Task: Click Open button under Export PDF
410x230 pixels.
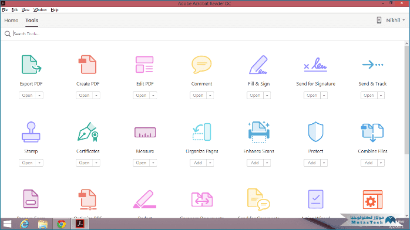Action: click(27, 96)
